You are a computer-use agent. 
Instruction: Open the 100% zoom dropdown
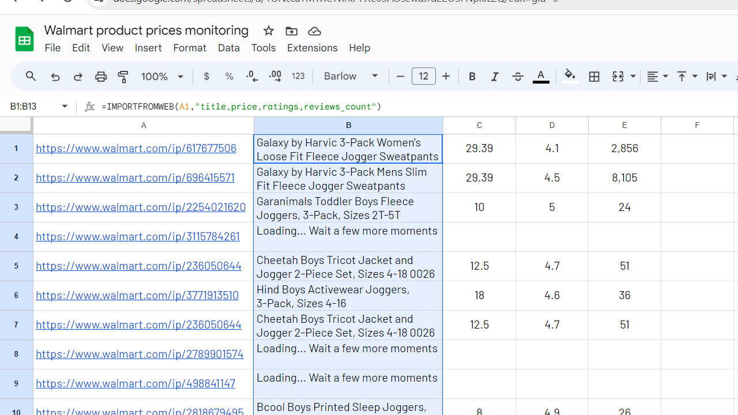point(163,77)
